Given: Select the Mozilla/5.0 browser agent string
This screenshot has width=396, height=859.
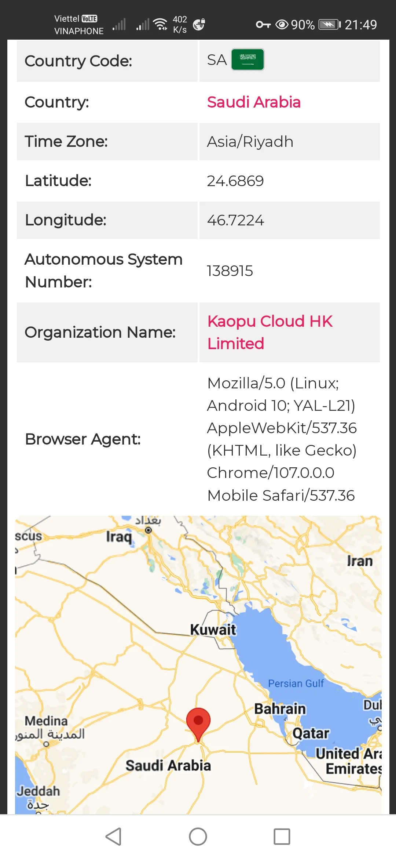Looking at the screenshot, I should pyautogui.click(x=282, y=439).
